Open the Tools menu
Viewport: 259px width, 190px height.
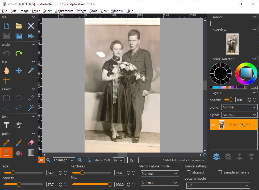click(x=93, y=11)
